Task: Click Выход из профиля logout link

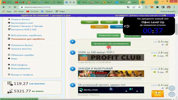Action: pos(22,75)
